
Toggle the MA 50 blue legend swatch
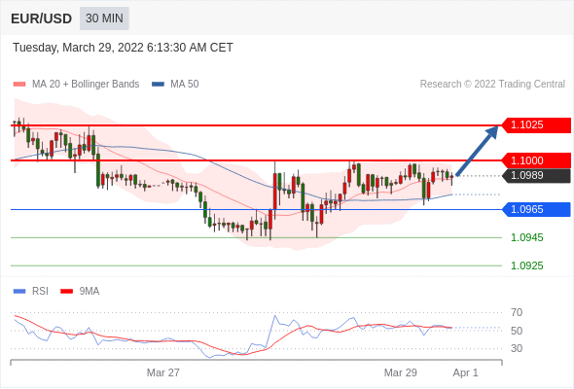[x=158, y=85]
